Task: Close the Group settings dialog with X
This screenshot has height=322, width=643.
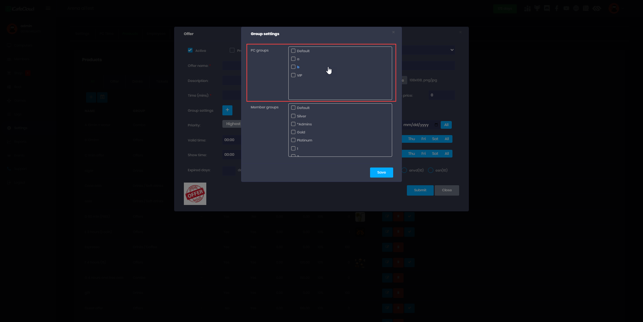Action: coord(394,32)
